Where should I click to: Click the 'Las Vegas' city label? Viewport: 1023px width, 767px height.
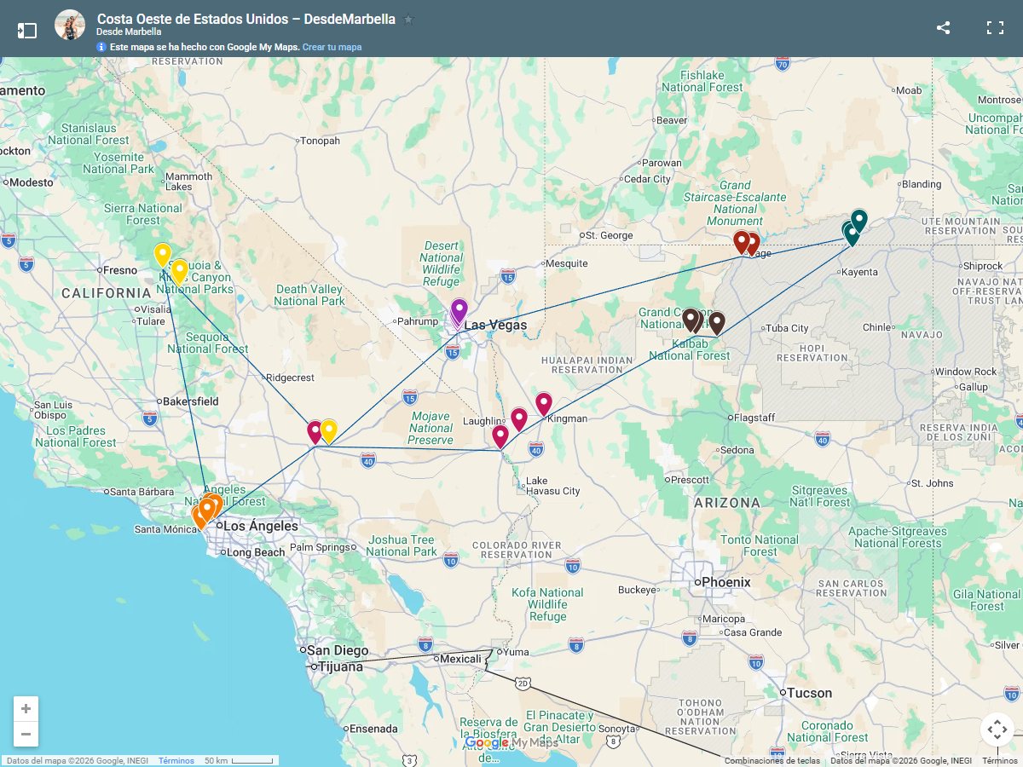tap(495, 325)
